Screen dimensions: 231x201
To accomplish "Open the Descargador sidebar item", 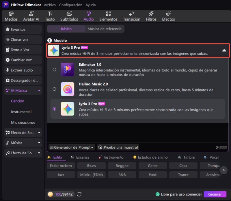I will [23, 80].
